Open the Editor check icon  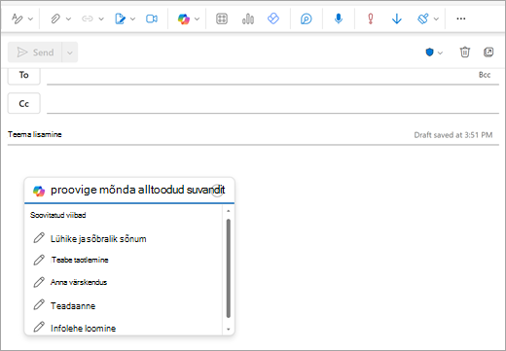307,18
